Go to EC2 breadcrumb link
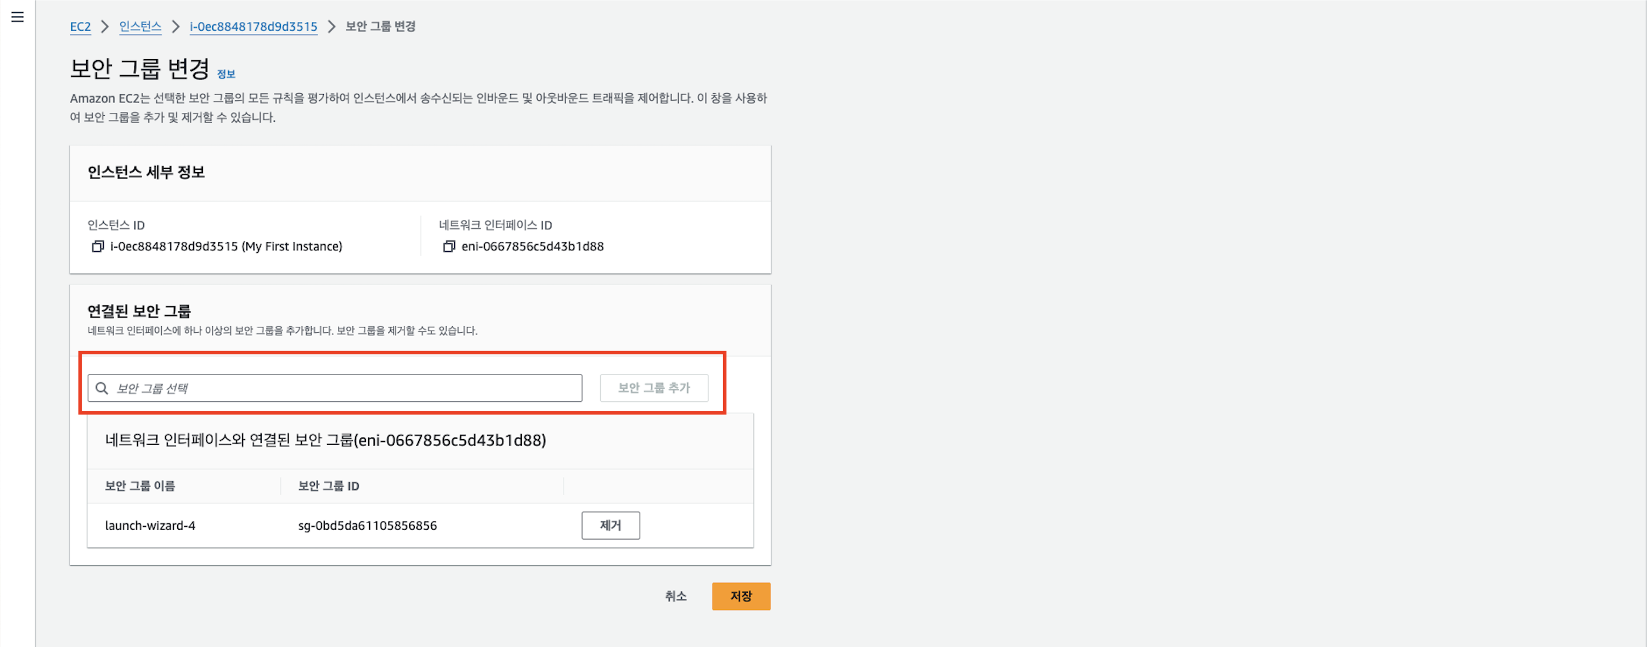Viewport: 1647px width, 647px height. 80,27
